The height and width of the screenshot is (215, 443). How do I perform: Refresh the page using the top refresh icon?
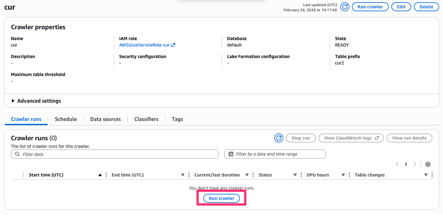345,6
